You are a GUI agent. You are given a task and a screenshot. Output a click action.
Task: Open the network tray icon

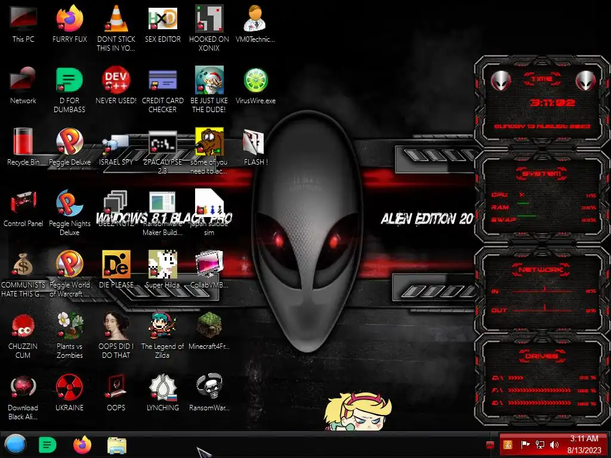coord(539,444)
